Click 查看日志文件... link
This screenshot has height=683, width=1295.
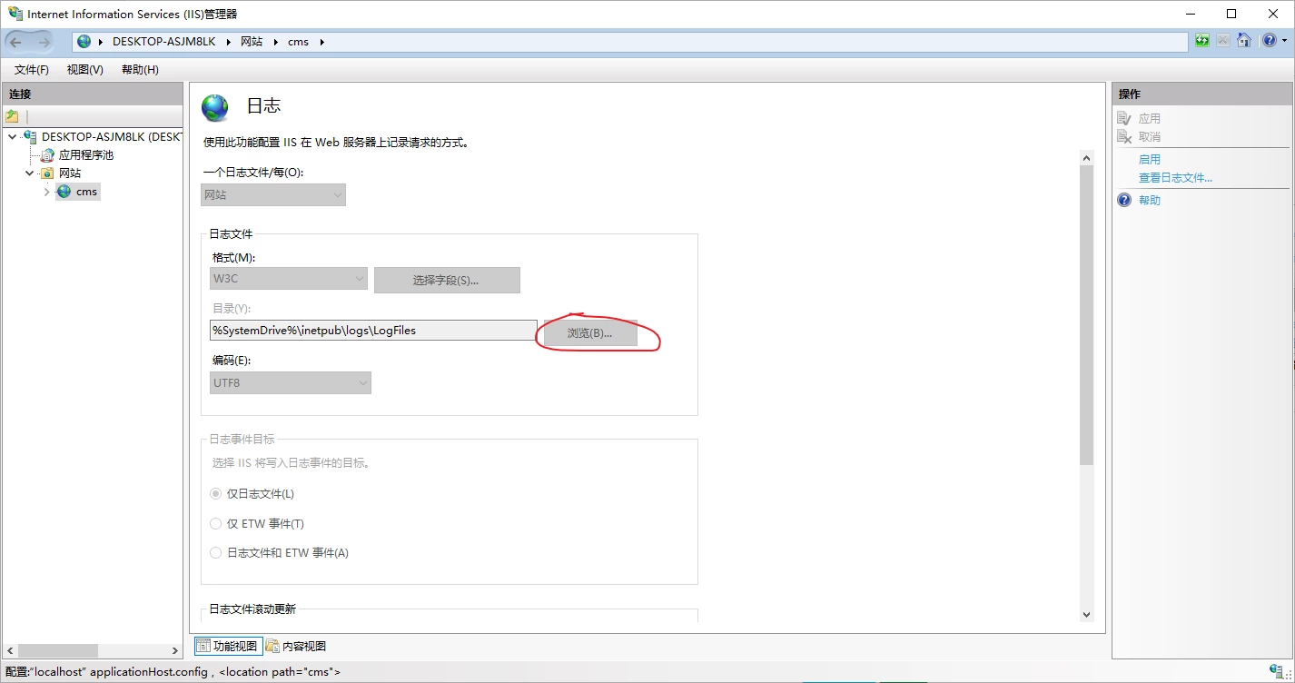pyautogui.click(x=1175, y=178)
